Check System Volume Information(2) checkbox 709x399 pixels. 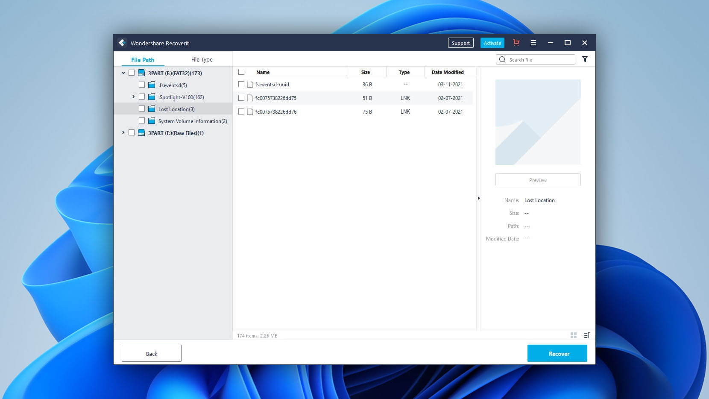pos(142,120)
